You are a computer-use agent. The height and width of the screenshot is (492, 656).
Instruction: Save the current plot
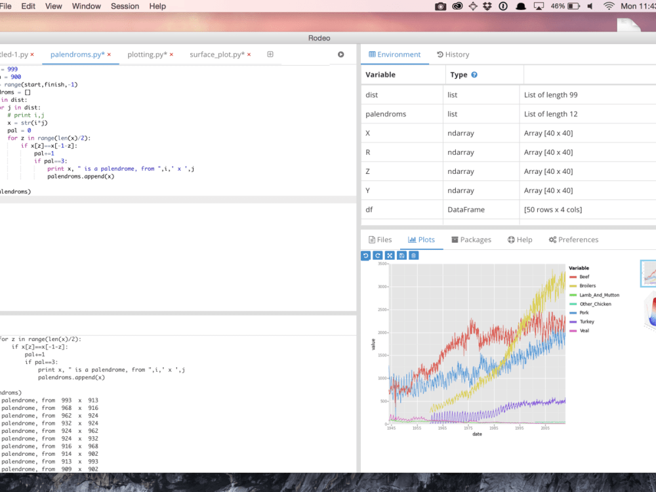[x=401, y=255]
